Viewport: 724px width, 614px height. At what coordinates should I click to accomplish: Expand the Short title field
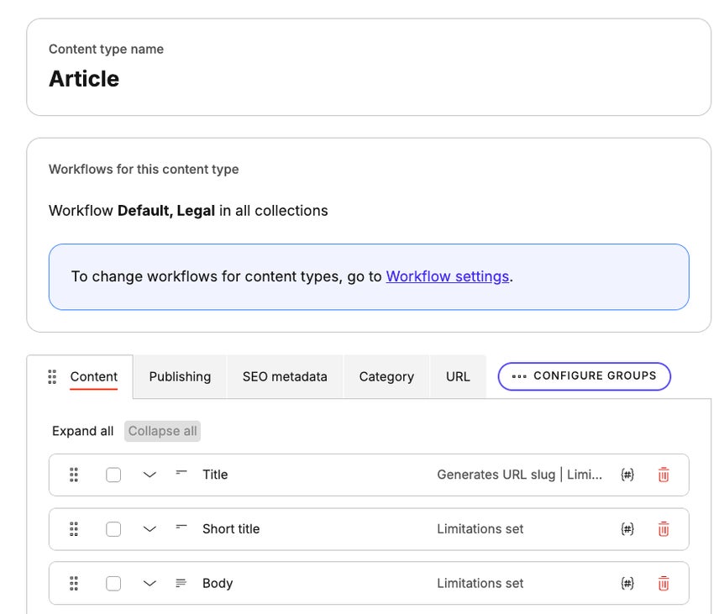point(150,529)
